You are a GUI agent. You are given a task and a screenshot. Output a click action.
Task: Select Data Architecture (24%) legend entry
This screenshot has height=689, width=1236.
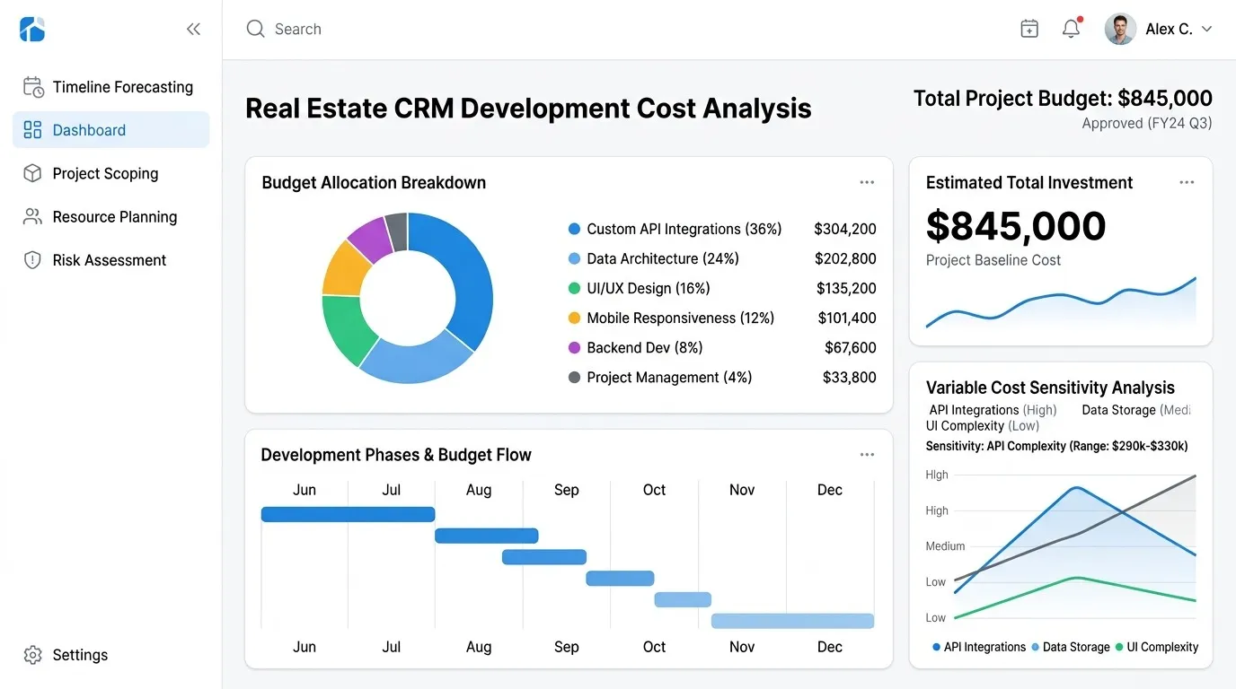click(663, 258)
